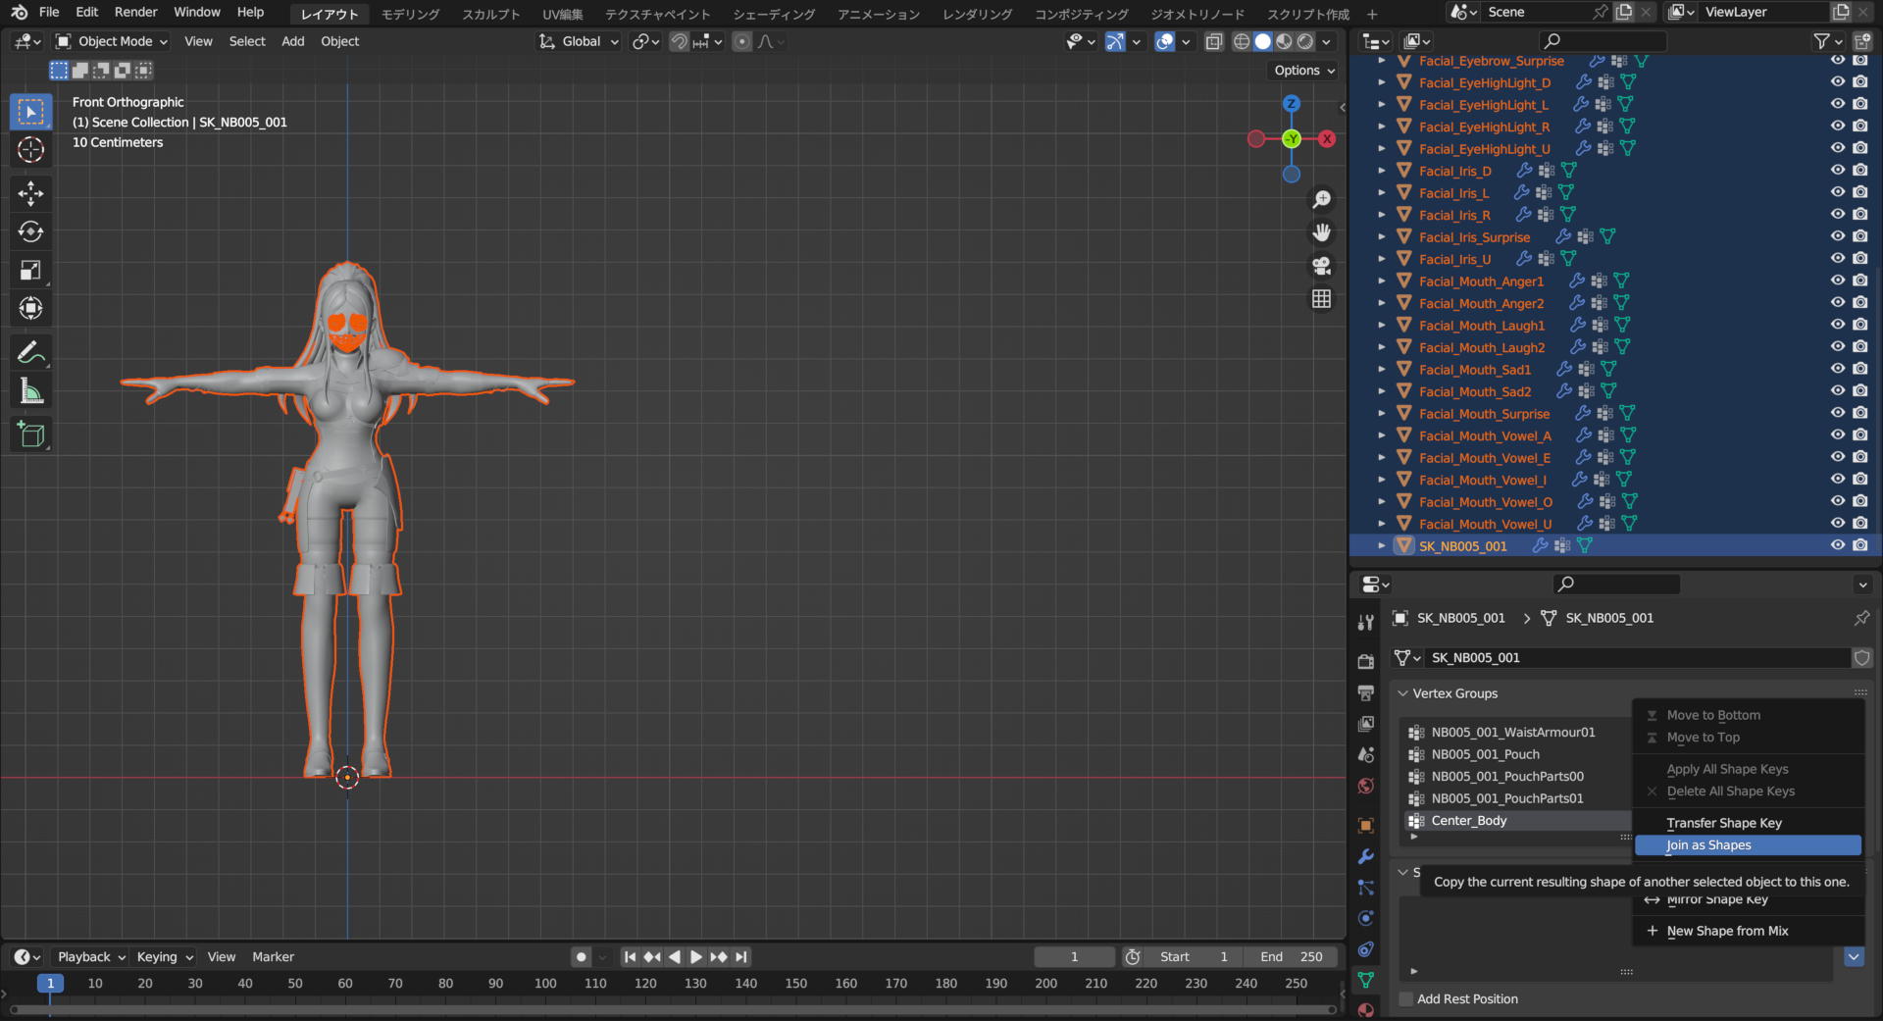The image size is (1883, 1021).
Task: Select the Add Cube tool
Action: 31,434
